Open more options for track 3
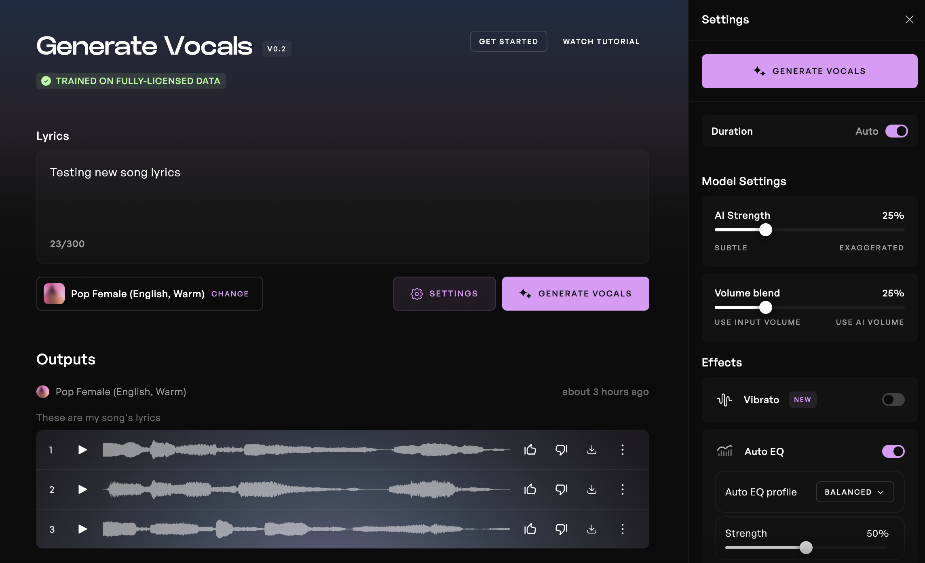The width and height of the screenshot is (925, 563). pyautogui.click(x=623, y=529)
